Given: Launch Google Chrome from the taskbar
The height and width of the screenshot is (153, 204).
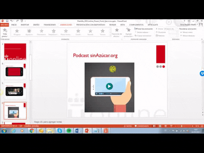Looking at the screenshot, I should [32, 130].
